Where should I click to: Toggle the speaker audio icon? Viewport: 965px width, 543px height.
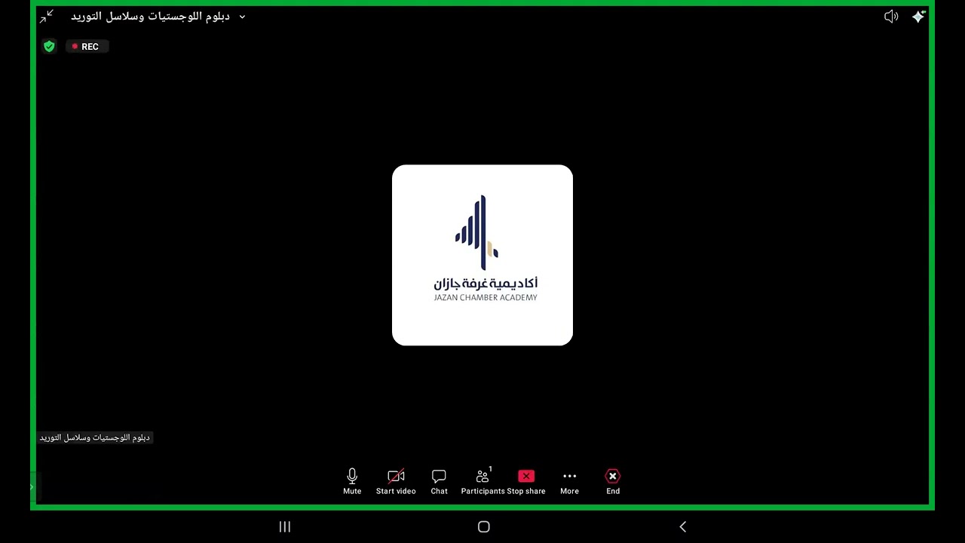891,17
